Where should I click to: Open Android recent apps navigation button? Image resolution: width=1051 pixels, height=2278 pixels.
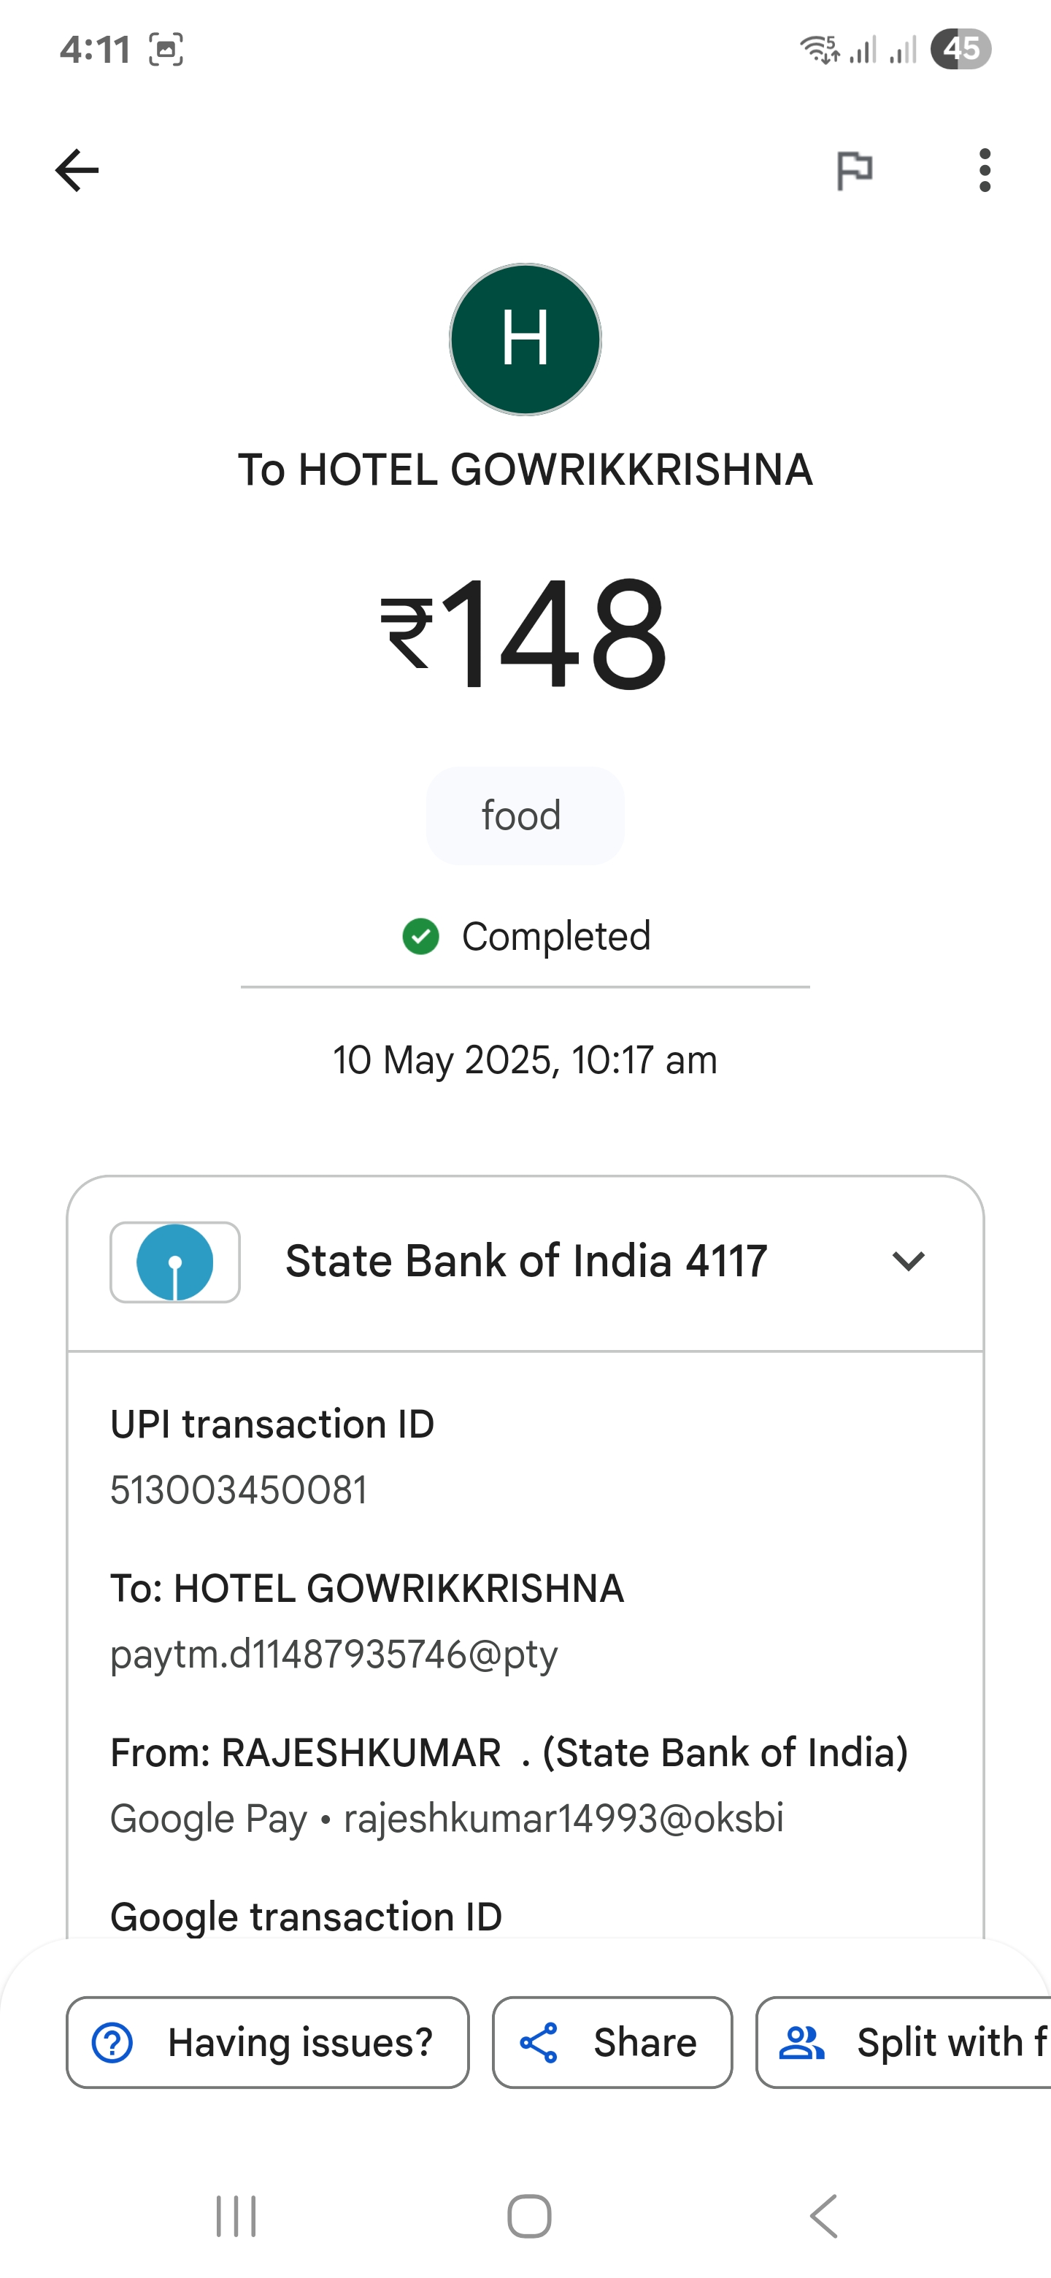[x=236, y=2216]
